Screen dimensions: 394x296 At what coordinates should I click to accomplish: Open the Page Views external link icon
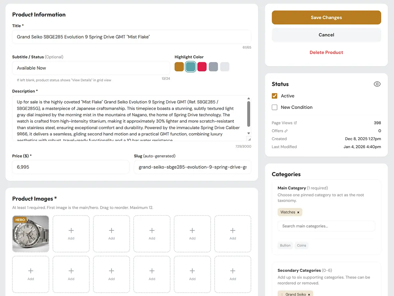tap(295, 123)
